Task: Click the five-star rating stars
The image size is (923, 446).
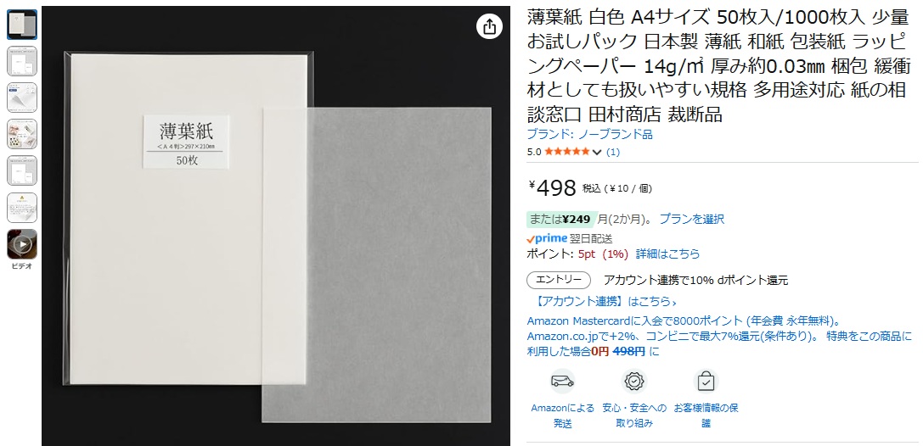Action: [567, 152]
